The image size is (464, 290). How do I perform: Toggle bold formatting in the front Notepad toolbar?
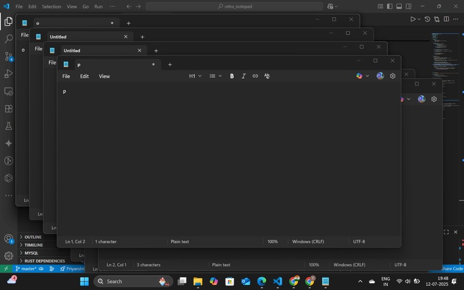(x=231, y=76)
